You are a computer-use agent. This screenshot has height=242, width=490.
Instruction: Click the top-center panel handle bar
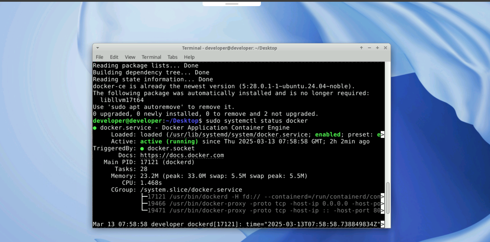pos(232,4)
